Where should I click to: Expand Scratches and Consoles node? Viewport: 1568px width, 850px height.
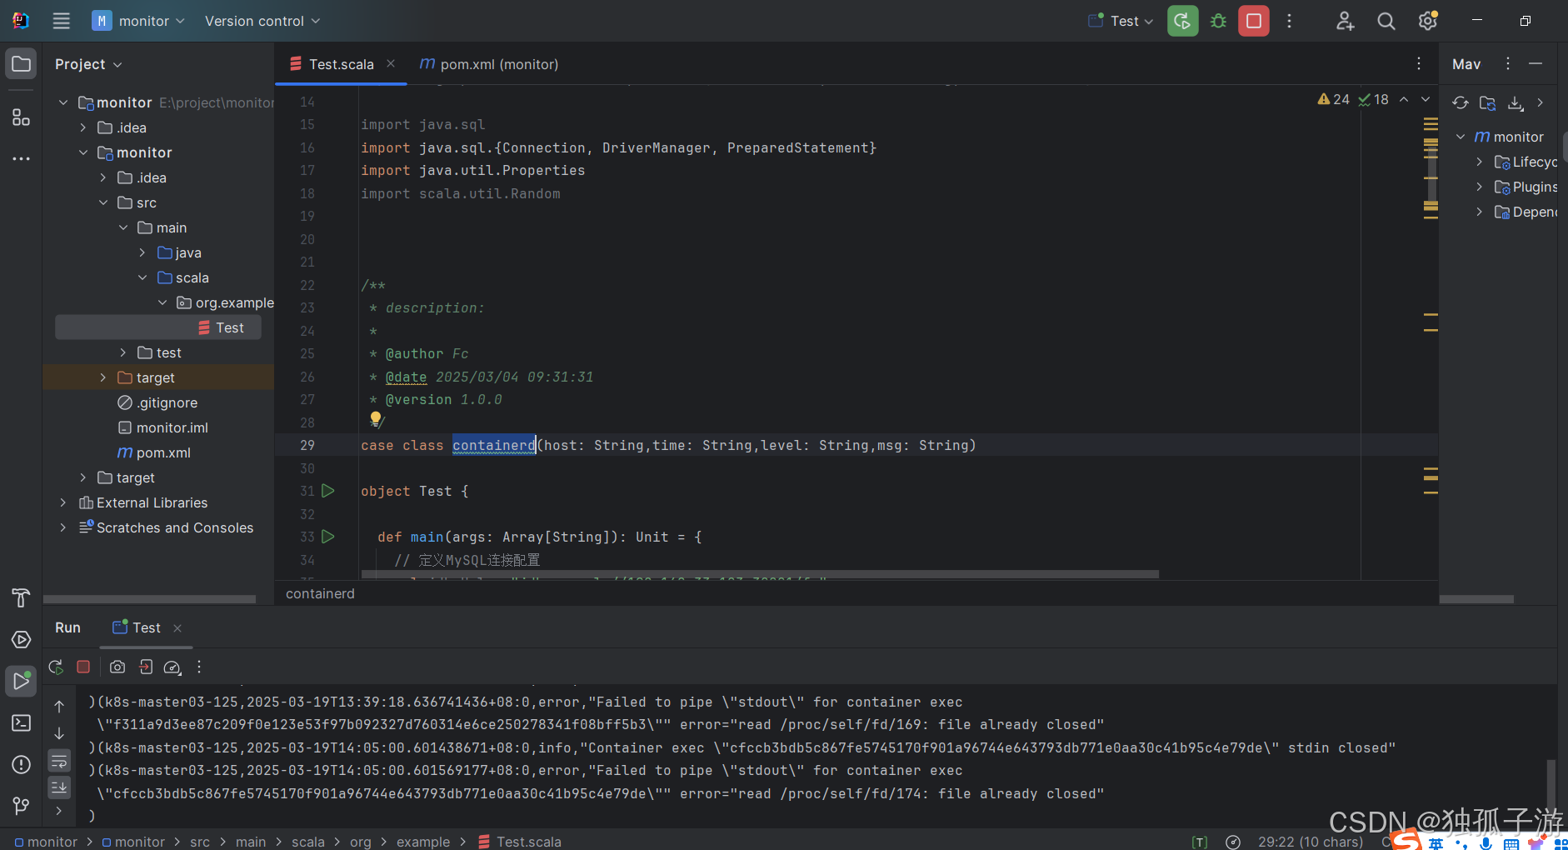(62, 527)
